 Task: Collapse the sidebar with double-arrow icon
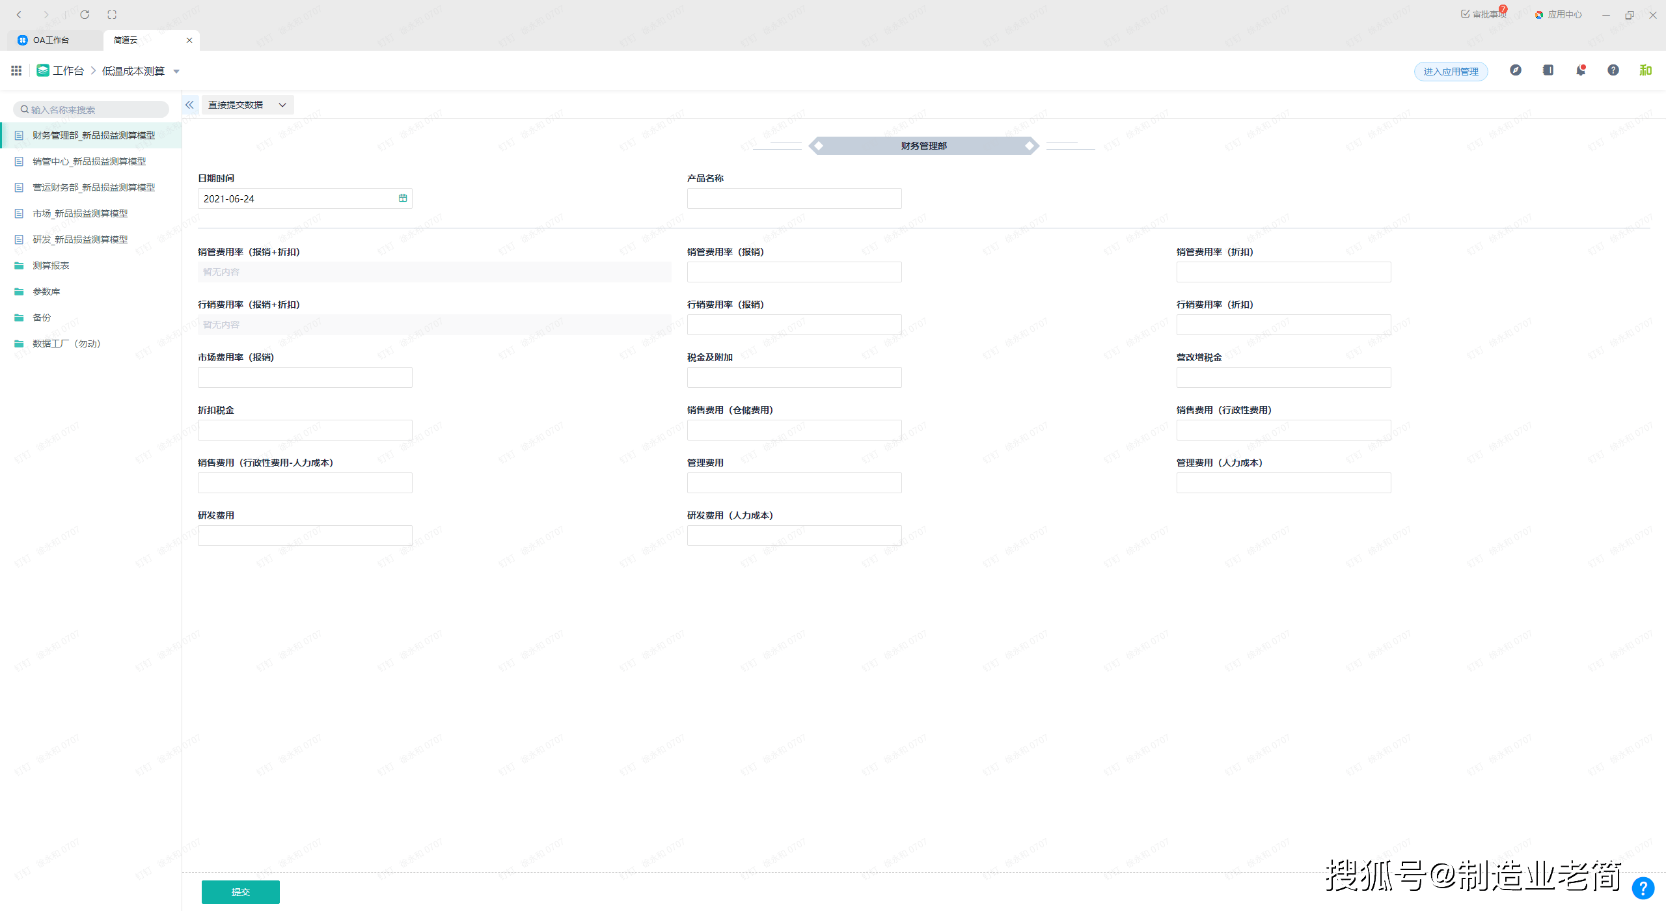[189, 105]
